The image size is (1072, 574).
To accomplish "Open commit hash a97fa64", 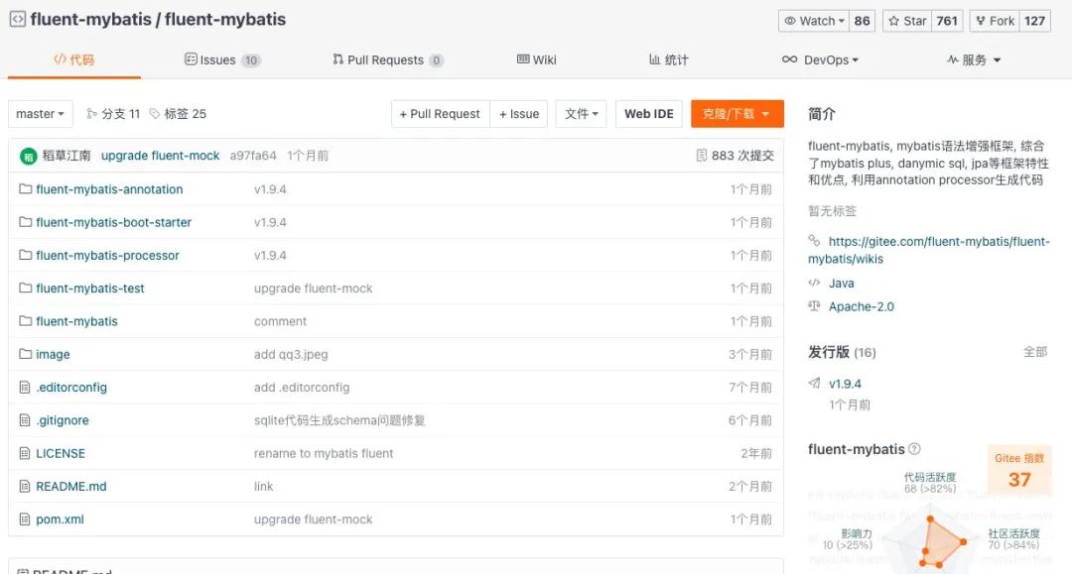I will coord(253,156).
